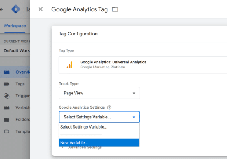
Task: Select Overview in the sidebar
Action: pyautogui.click(x=15, y=72)
